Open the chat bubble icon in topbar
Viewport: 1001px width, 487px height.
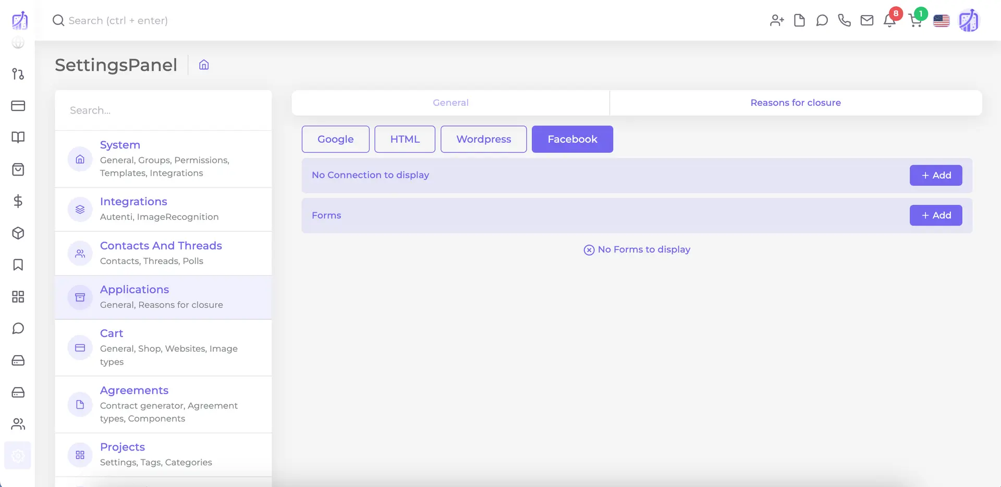(x=822, y=20)
